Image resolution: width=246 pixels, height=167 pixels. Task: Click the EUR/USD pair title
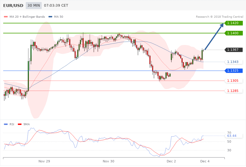click(x=13, y=6)
